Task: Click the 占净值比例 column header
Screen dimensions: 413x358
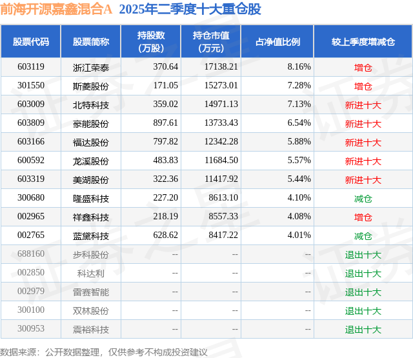Action: 277,41
